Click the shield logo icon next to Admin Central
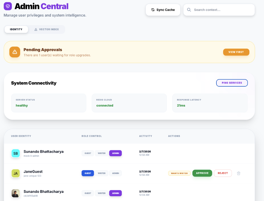264x201 pixels. (x=8, y=6)
